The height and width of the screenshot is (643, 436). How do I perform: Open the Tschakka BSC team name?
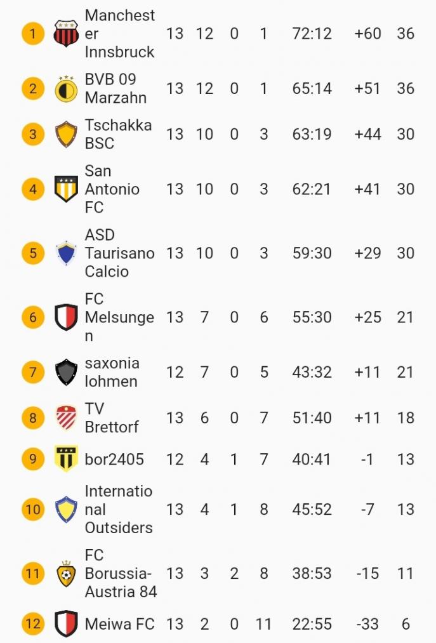pyautogui.click(x=118, y=134)
